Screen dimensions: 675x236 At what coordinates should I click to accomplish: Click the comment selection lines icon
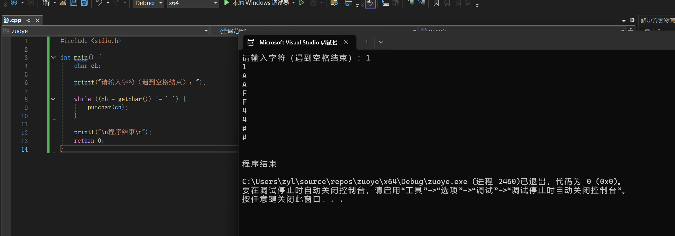coord(421,3)
